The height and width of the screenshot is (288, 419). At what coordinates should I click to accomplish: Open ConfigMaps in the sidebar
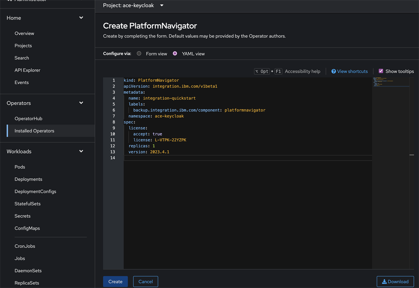[x=27, y=228]
